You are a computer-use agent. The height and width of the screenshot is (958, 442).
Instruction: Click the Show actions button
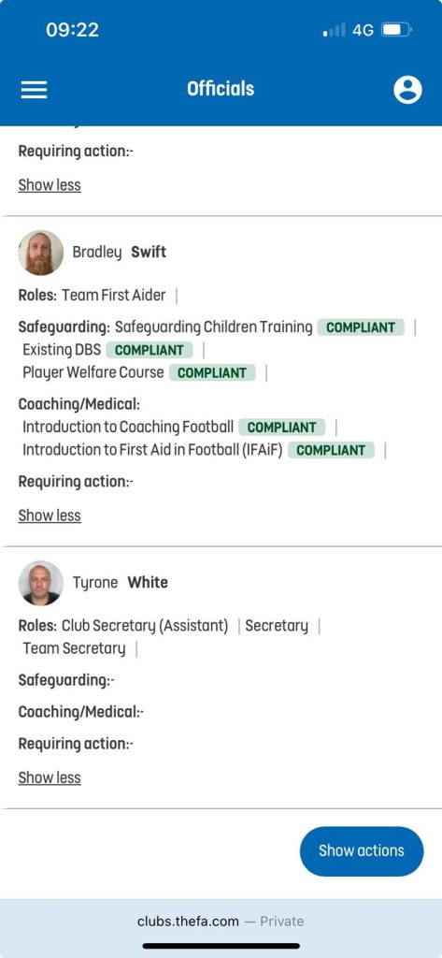coord(362,851)
